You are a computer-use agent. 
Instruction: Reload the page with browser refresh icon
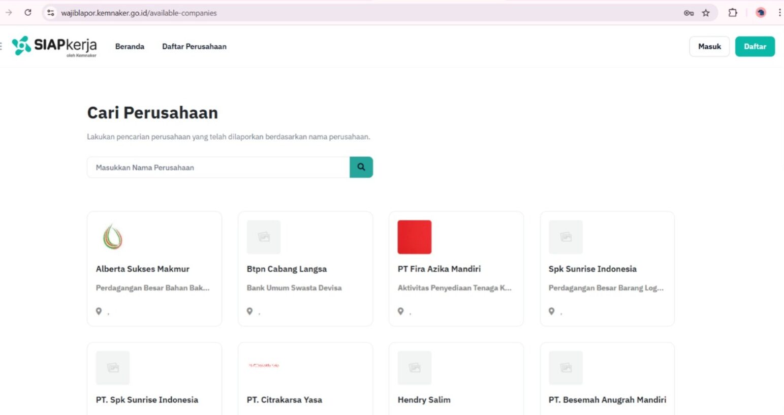click(x=28, y=13)
